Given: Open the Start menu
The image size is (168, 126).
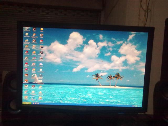Looking at the screenshot, I should tap(27, 103).
